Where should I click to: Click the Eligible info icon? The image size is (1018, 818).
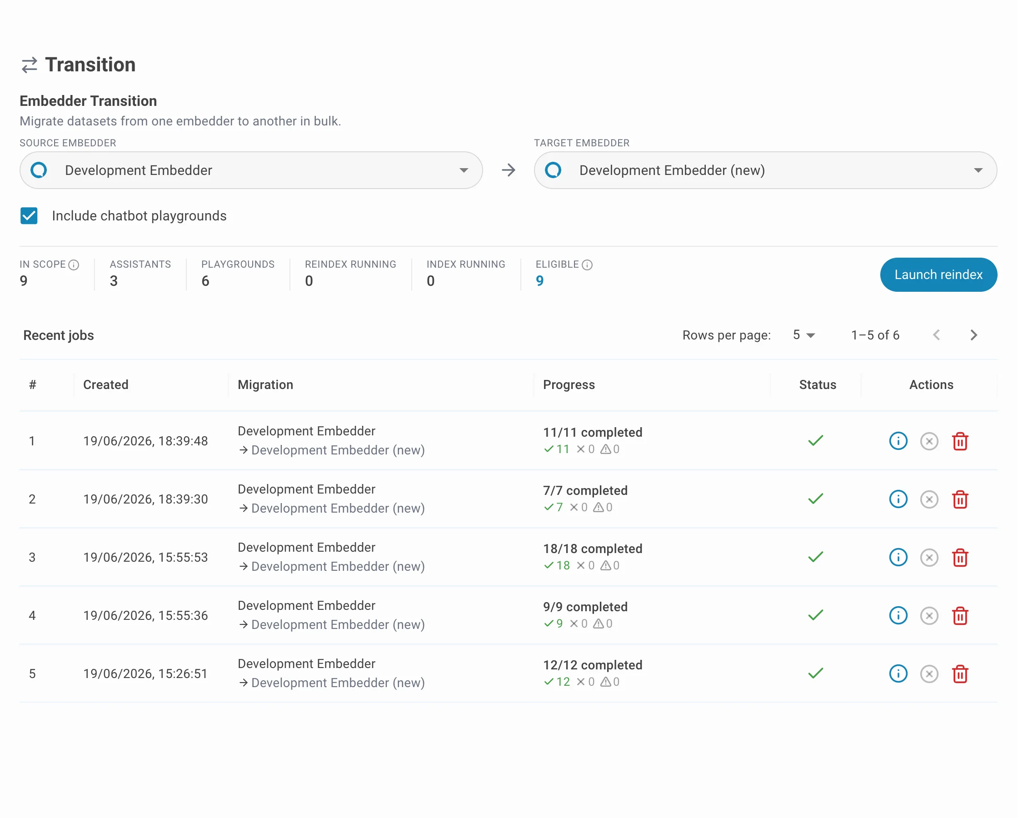click(587, 265)
